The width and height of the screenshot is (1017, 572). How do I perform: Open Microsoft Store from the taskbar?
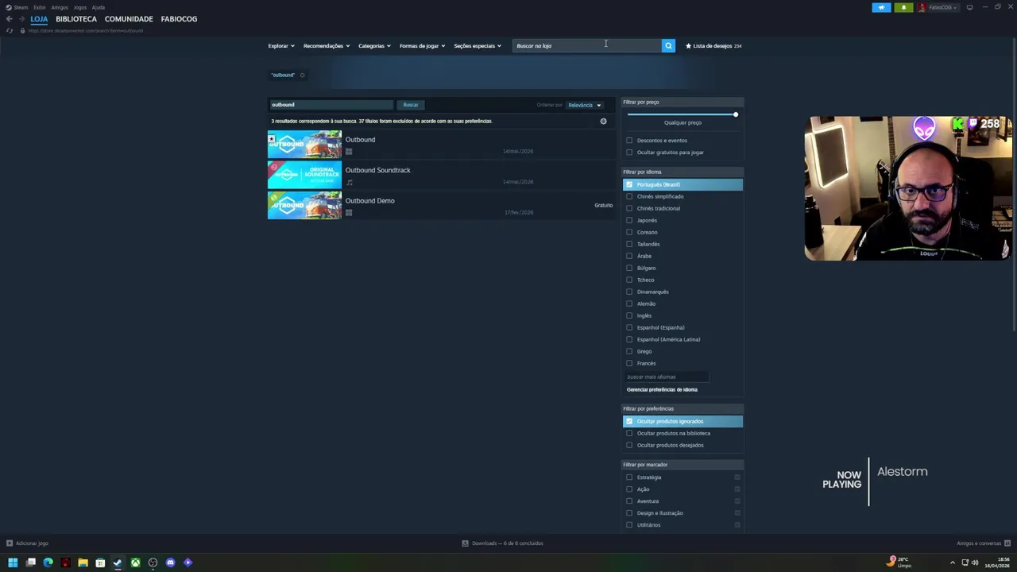(x=100, y=562)
